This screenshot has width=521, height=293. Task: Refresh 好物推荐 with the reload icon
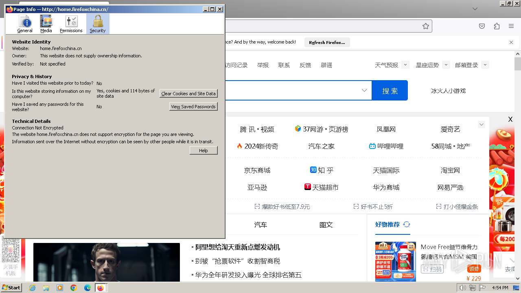(407, 224)
